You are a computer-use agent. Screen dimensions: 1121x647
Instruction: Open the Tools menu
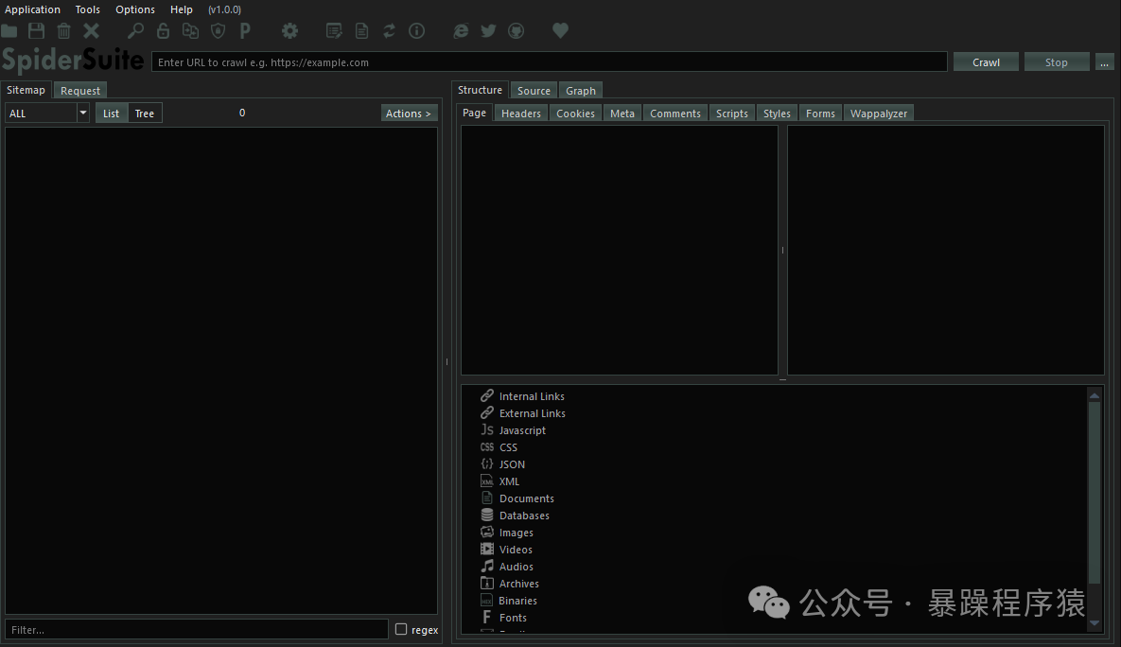click(88, 9)
